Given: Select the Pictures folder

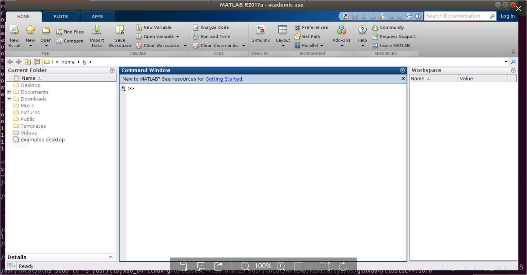Looking at the screenshot, I should tap(30, 112).
